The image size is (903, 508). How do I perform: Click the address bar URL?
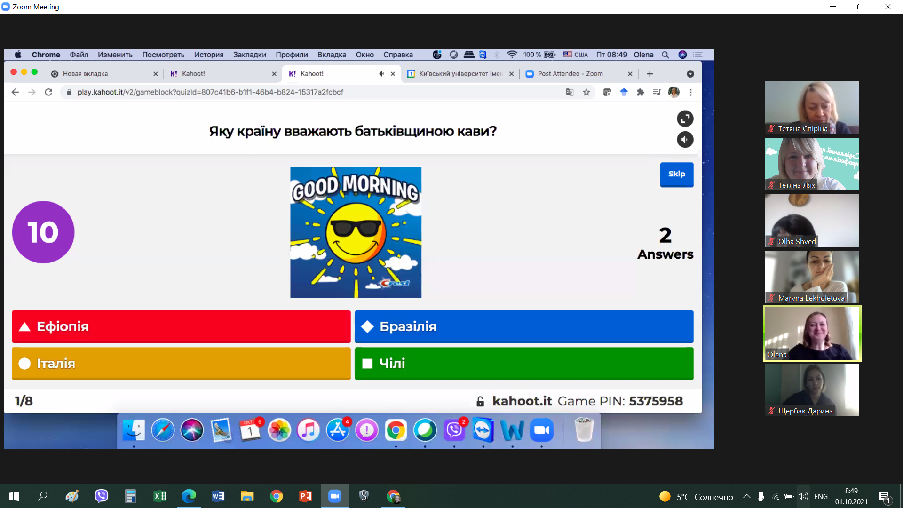point(210,92)
